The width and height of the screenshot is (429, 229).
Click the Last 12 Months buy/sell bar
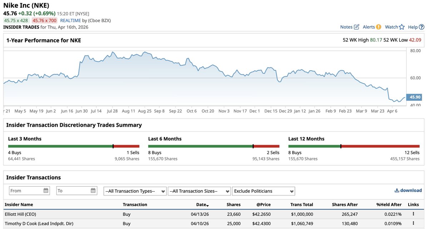[354, 146]
